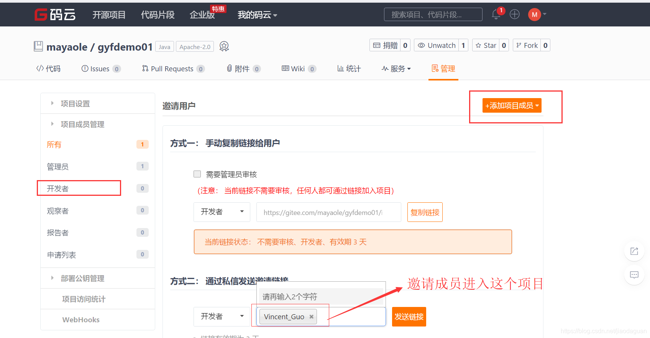Click the 发送链接 button
The image size is (650, 338).
(409, 317)
